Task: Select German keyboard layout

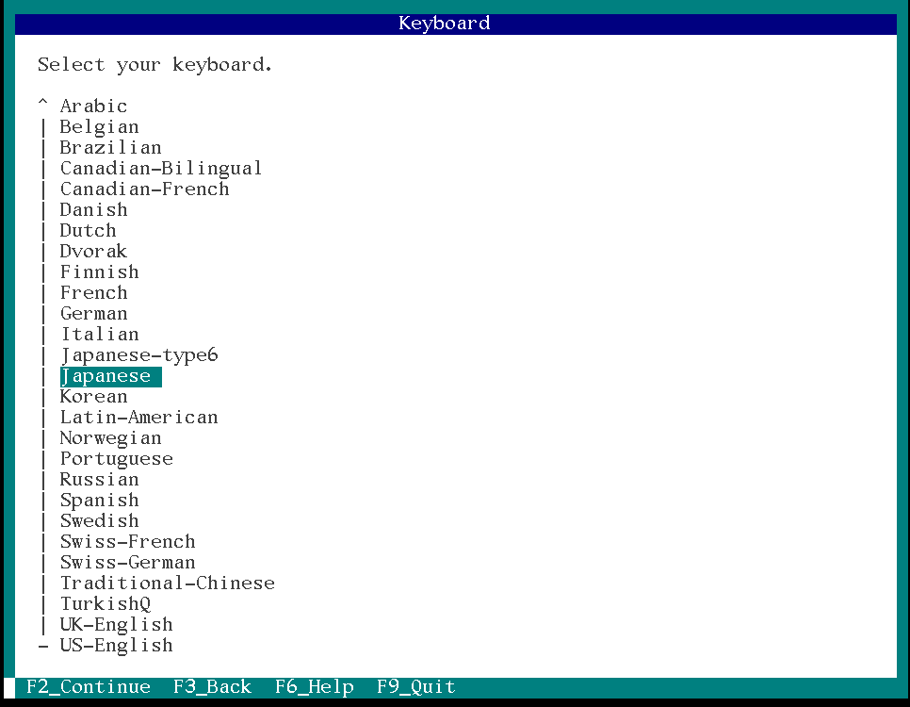Action: (x=93, y=314)
